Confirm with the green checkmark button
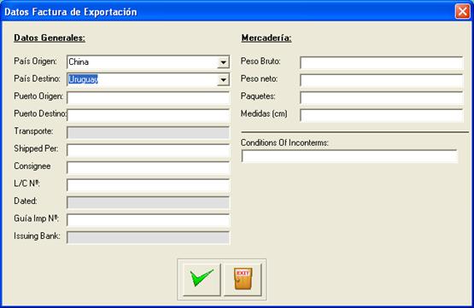This screenshot has height=308, width=474. [202, 279]
